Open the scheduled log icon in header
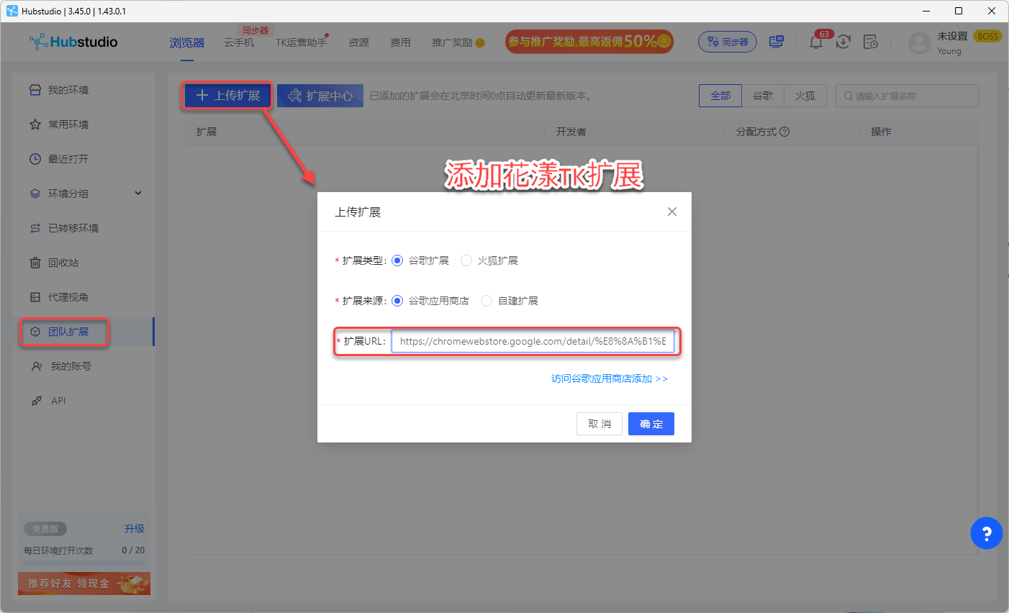 pos(871,42)
